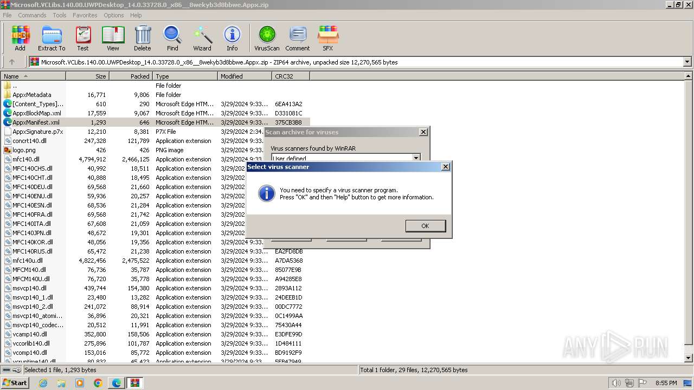Click the Internet Explorer taskbar icon
This screenshot has height=390, width=694.
43,383
